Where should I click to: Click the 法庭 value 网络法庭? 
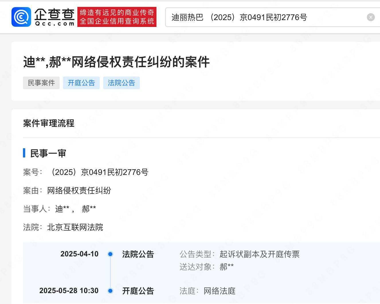pyautogui.click(x=220, y=291)
